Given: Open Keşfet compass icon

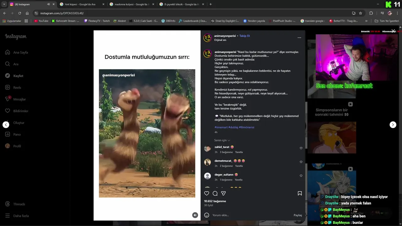Looking at the screenshot, I should 8,76.
